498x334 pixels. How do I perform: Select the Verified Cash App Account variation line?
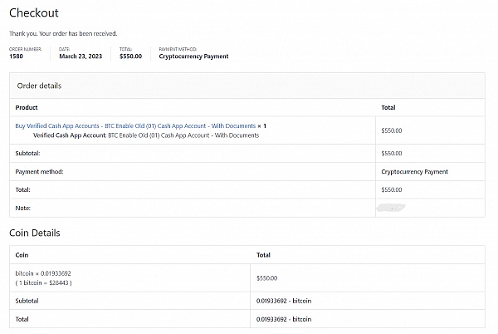(146, 135)
